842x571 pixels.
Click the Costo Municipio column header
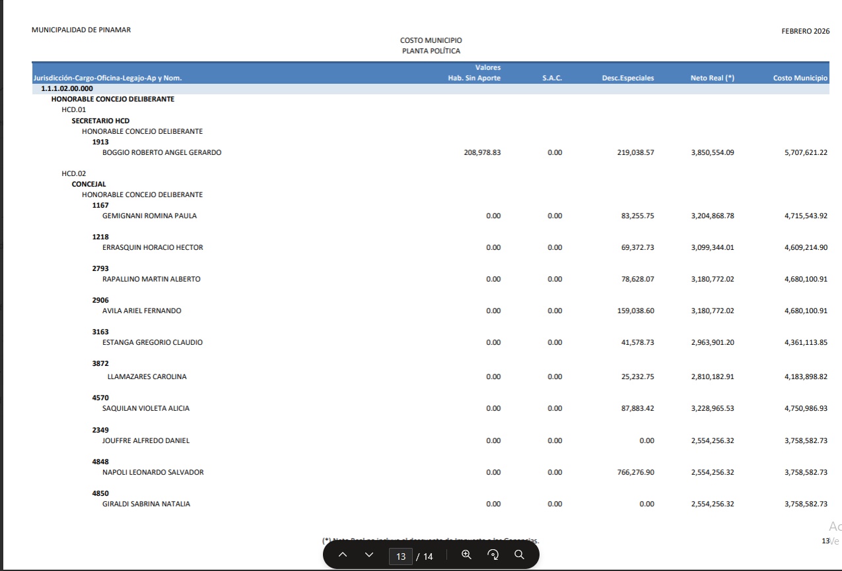(800, 78)
